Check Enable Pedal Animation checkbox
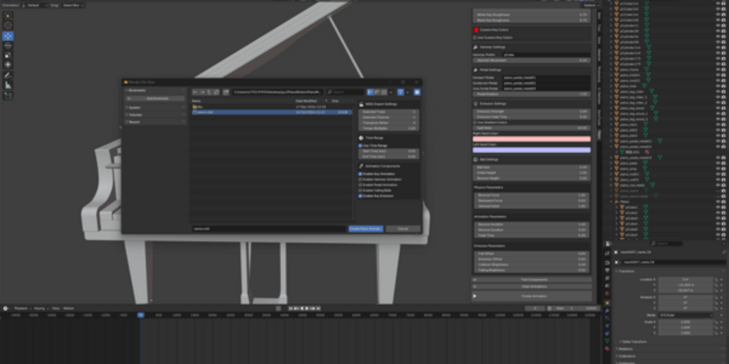Viewport: 729px width, 364px height. [360, 185]
